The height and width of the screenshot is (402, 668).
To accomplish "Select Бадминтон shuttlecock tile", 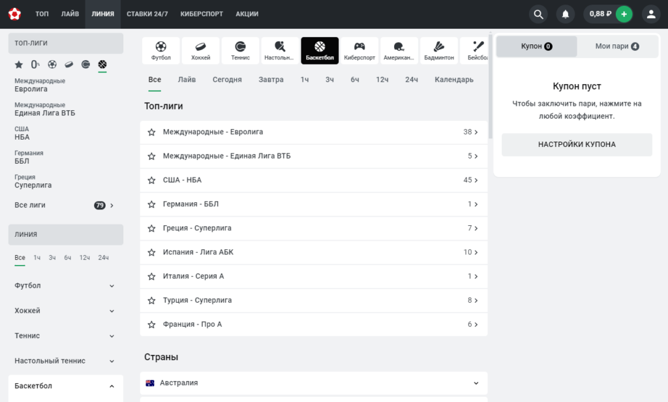I will pos(439,51).
